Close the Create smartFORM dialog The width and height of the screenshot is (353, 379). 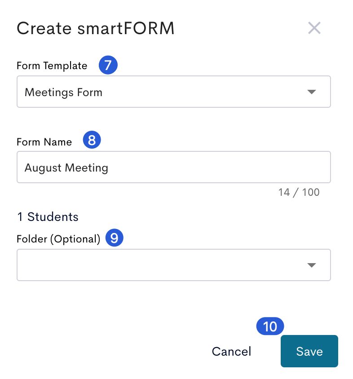tap(314, 28)
